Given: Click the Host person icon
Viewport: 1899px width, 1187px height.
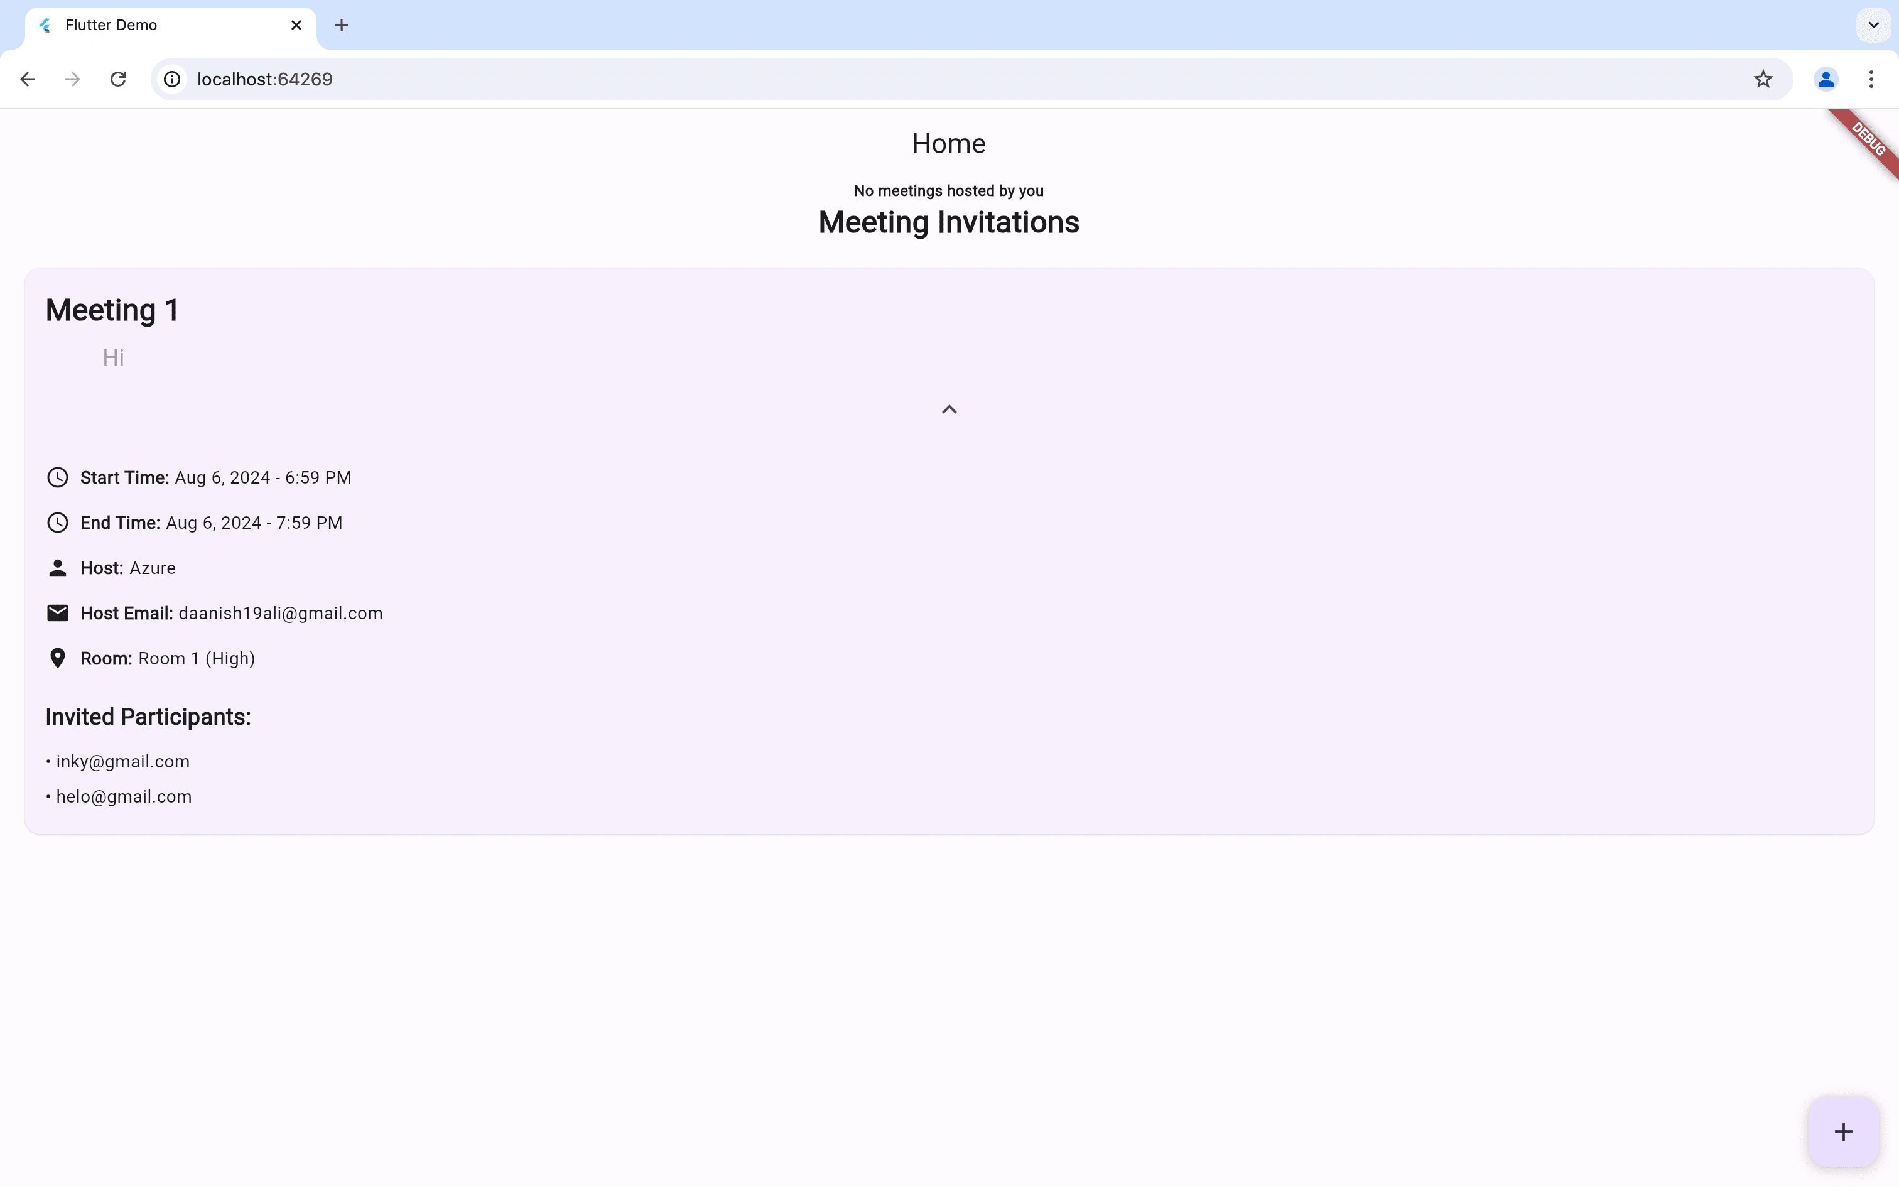Looking at the screenshot, I should [x=57, y=568].
